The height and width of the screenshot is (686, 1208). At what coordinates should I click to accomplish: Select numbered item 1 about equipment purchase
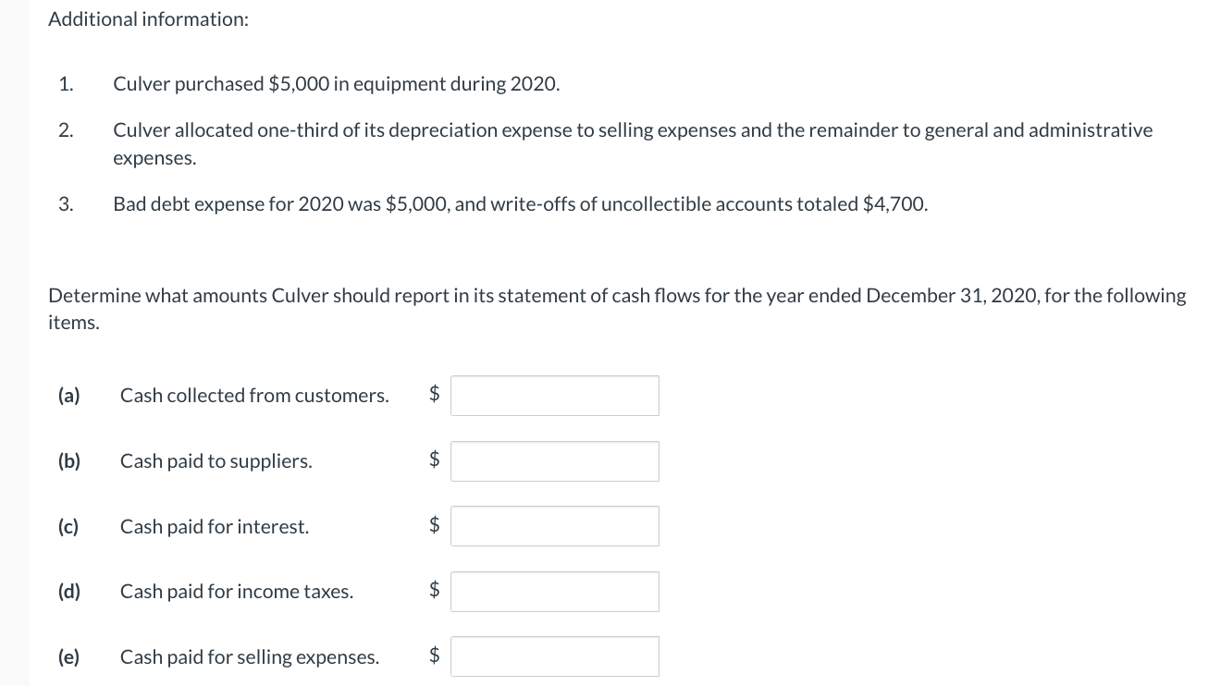coord(336,83)
